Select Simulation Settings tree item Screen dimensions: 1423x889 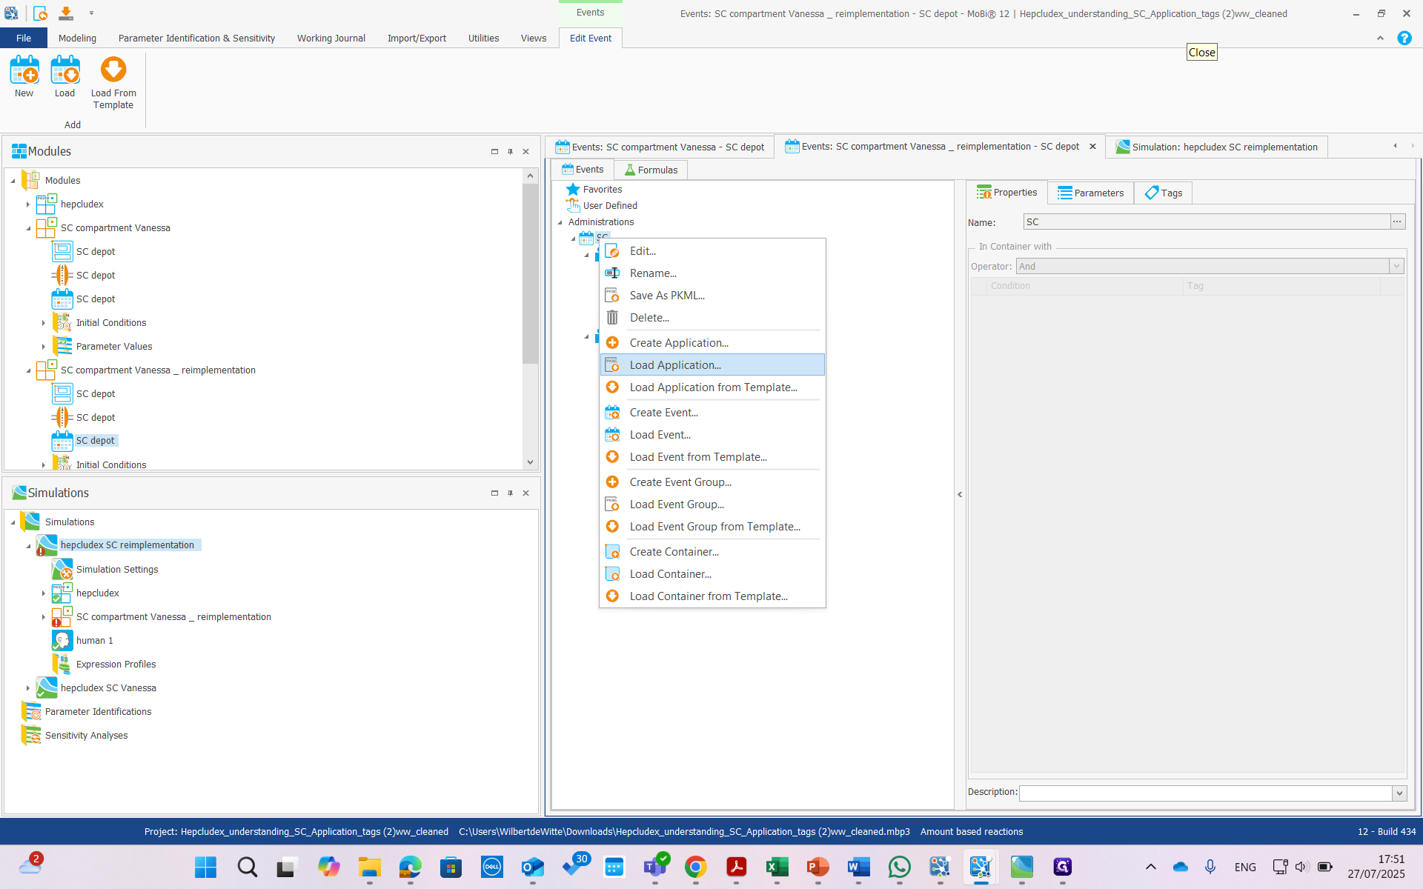click(x=117, y=570)
